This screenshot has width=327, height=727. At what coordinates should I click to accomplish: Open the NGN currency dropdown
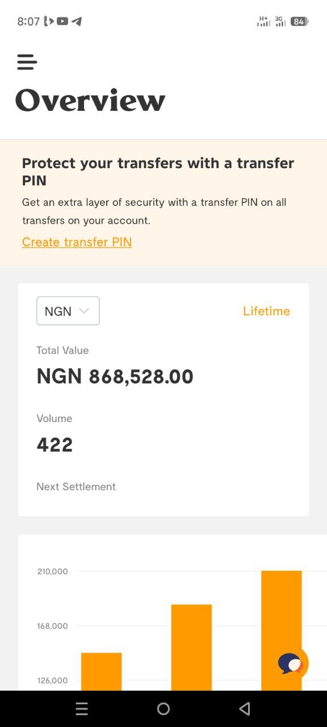pyautogui.click(x=68, y=311)
